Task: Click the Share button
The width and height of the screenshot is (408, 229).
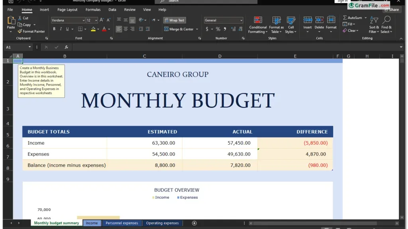Action: pos(392,10)
